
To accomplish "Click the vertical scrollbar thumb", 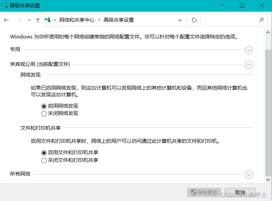I will [x=268, y=113].
